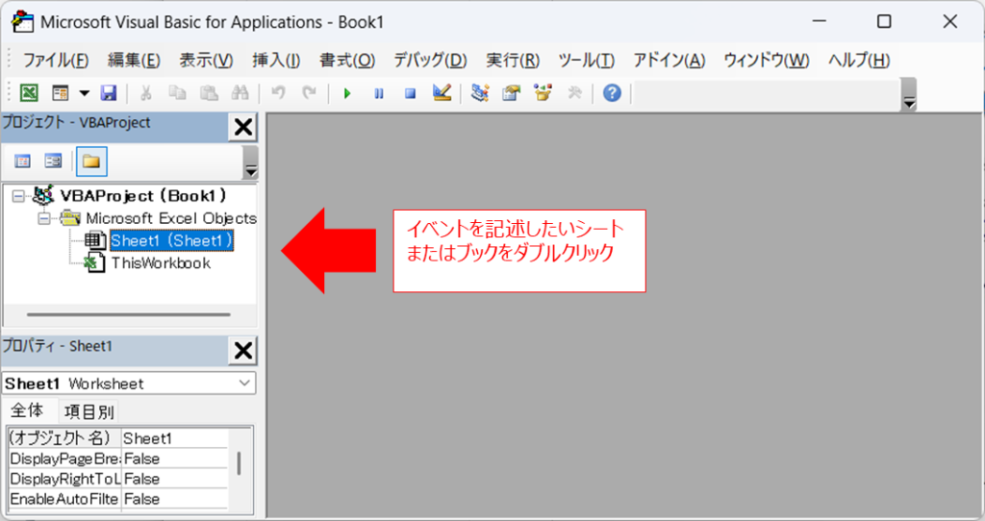
Task: Open Object Browser toolbar icon
Action: [543, 93]
